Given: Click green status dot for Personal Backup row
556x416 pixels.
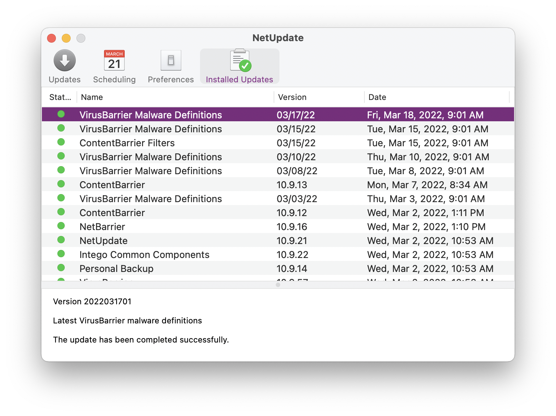Looking at the screenshot, I should point(61,268).
